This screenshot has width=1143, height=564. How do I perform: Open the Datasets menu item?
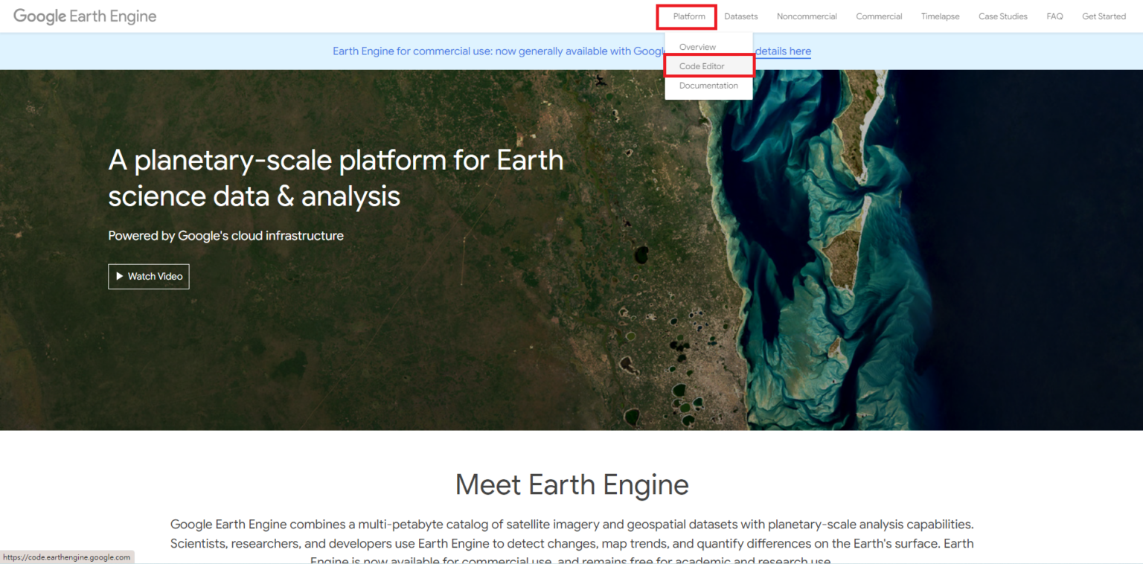[740, 16]
